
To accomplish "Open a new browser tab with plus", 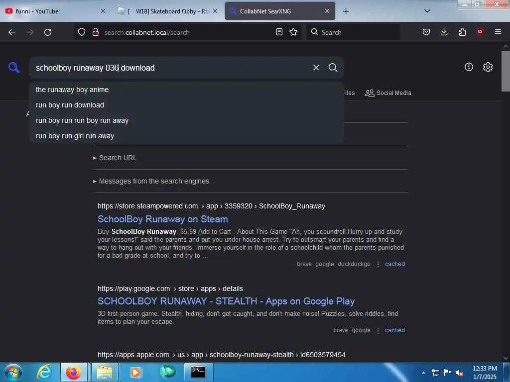I will click(x=346, y=11).
